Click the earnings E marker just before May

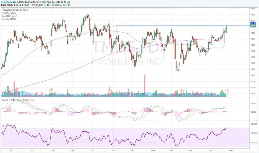227,91
